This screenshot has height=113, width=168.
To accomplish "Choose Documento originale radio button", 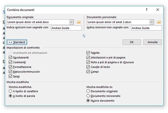I will pyautogui.click(x=88, y=91).
